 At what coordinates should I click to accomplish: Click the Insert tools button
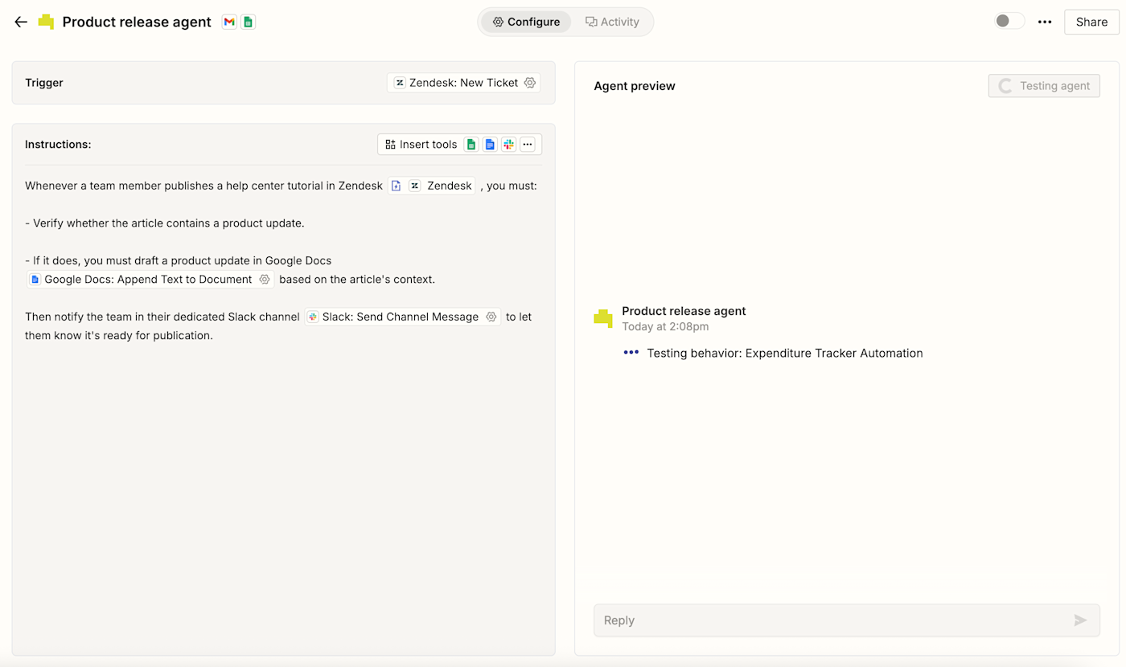coord(421,145)
